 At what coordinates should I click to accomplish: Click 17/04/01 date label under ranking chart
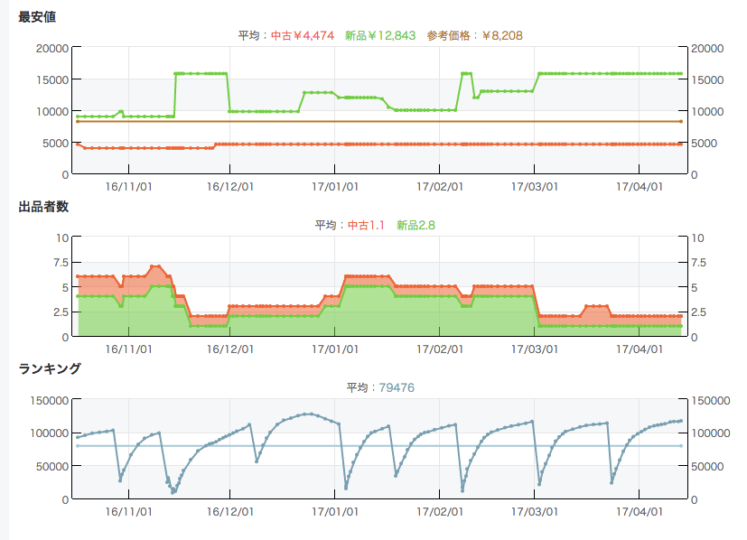pyautogui.click(x=640, y=511)
